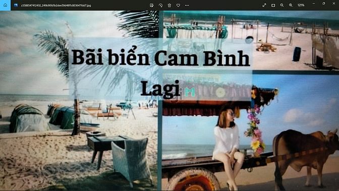
Task: Open the Edit image tool
Action: [x=151, y=5]
